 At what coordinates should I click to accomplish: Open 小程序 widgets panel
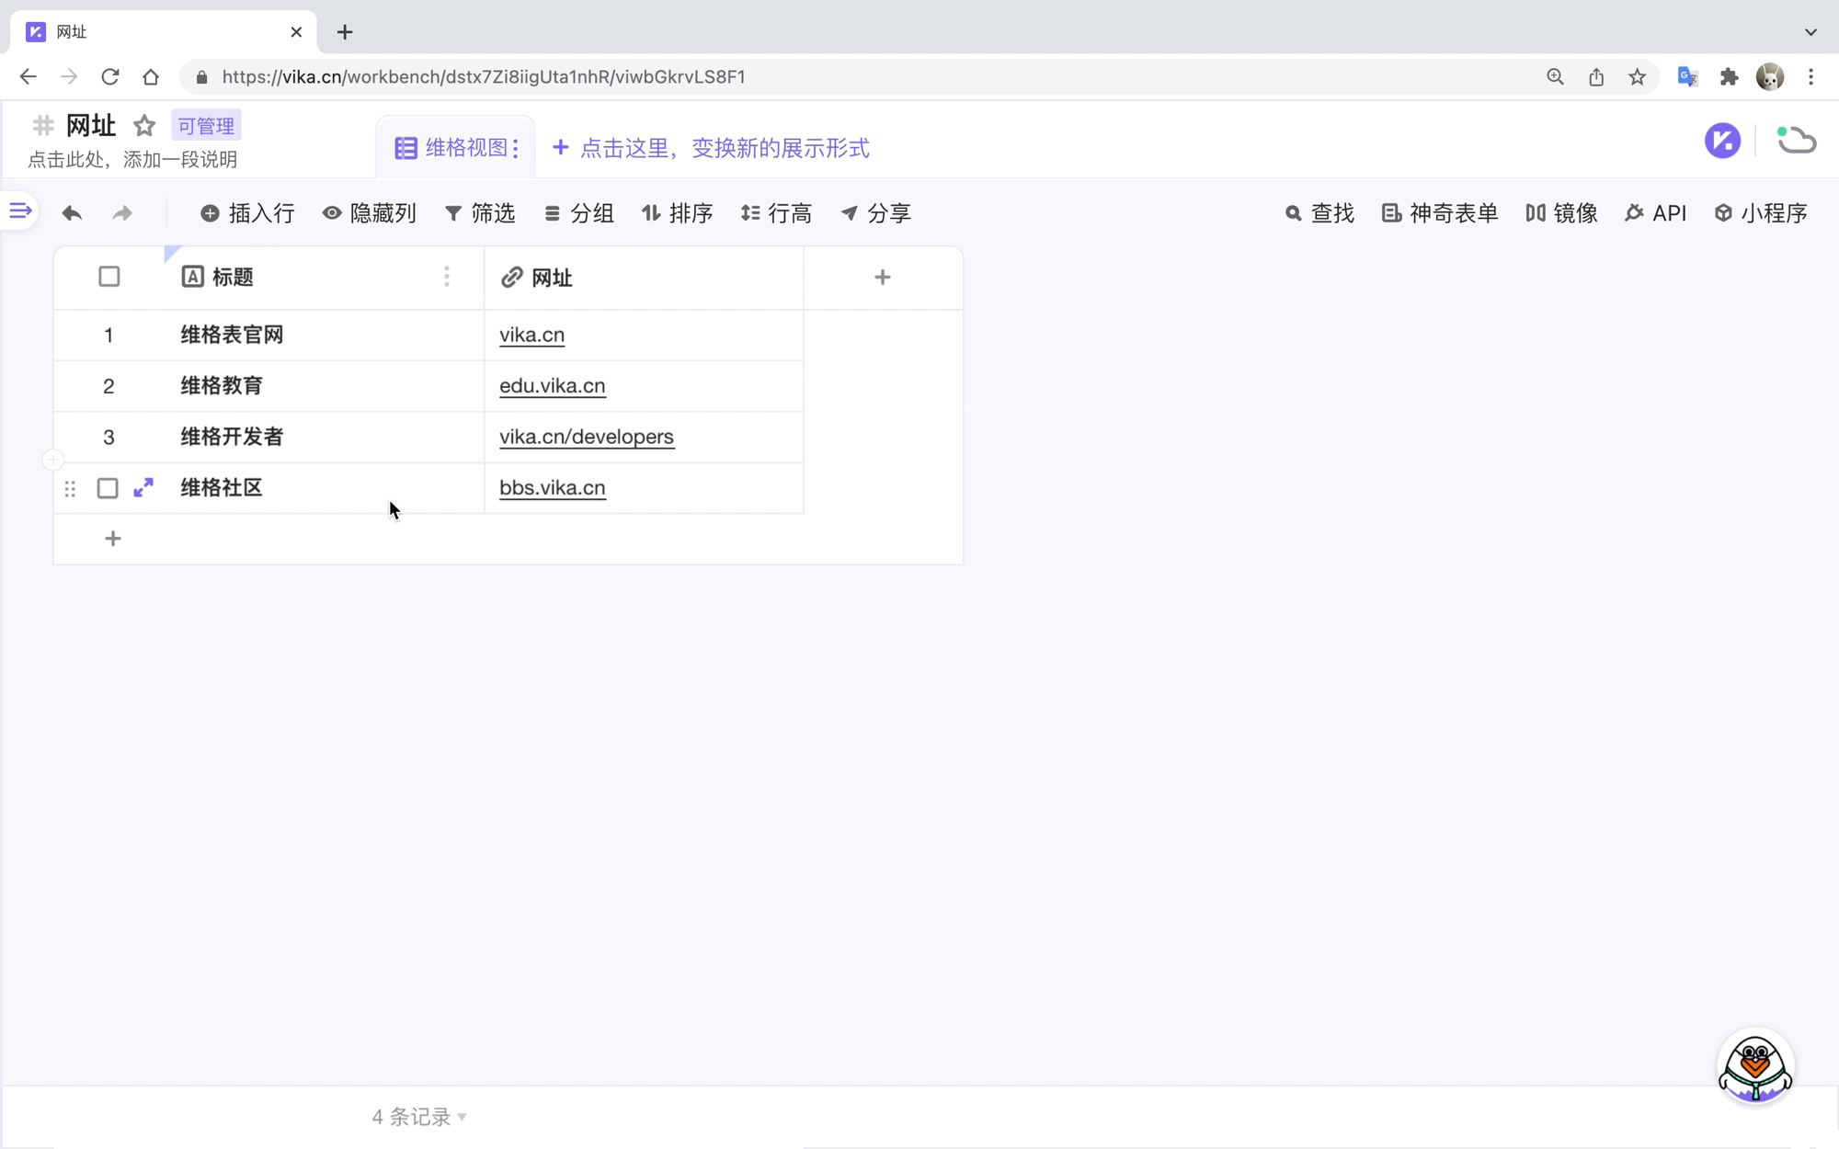click(x=1762, y=213)
